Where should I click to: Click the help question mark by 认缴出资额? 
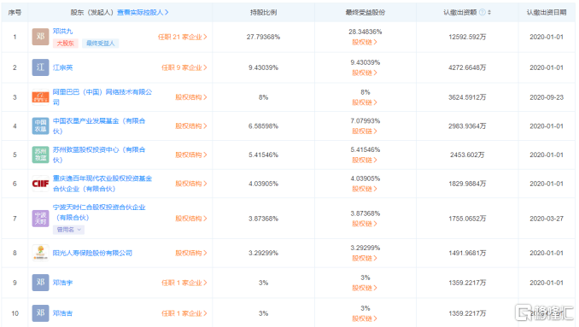[482, 12]
